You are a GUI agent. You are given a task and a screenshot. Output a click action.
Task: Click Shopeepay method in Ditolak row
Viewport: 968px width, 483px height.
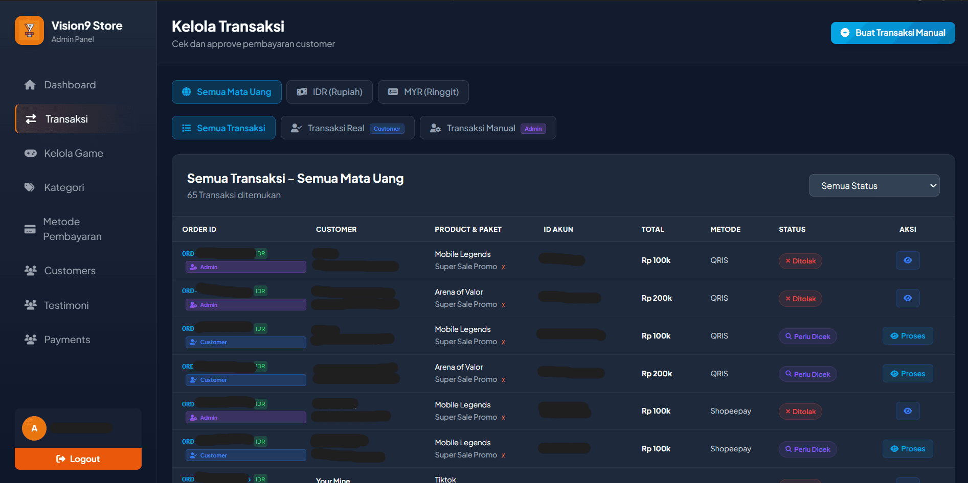pyautogui.click(x=731, y=411)
